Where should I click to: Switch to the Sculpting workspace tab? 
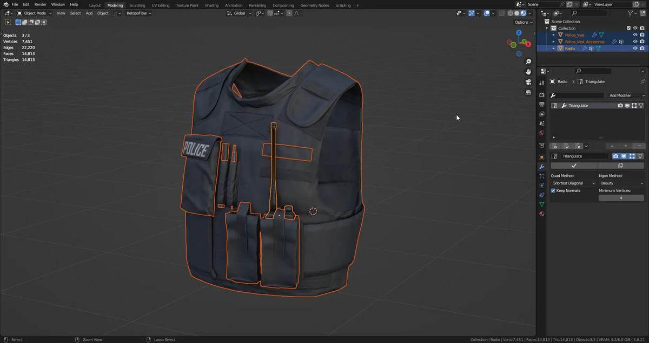click(x=137, y=5)
